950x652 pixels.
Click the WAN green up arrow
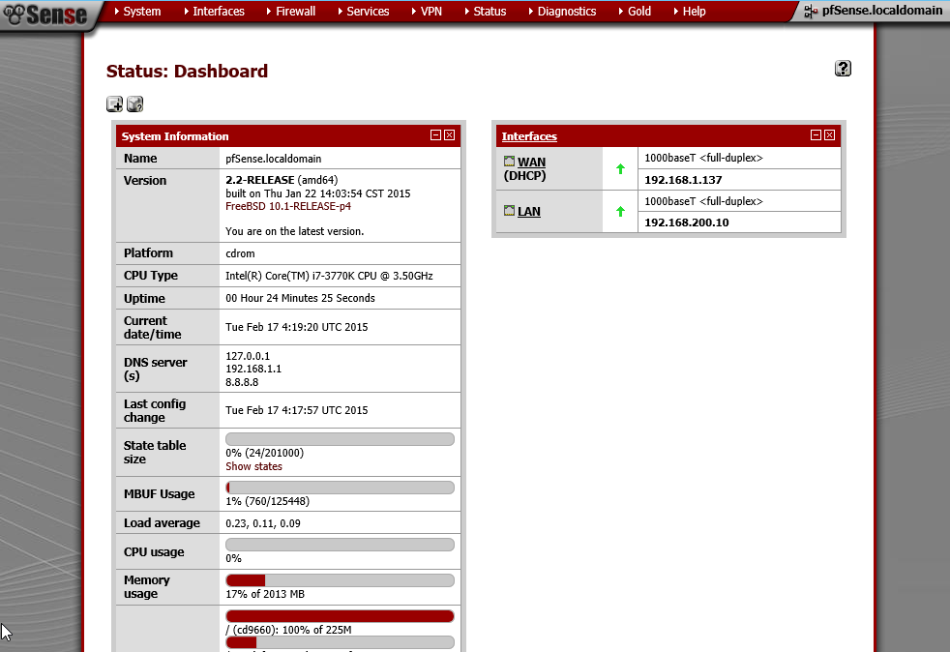click(x=620, y=169)
